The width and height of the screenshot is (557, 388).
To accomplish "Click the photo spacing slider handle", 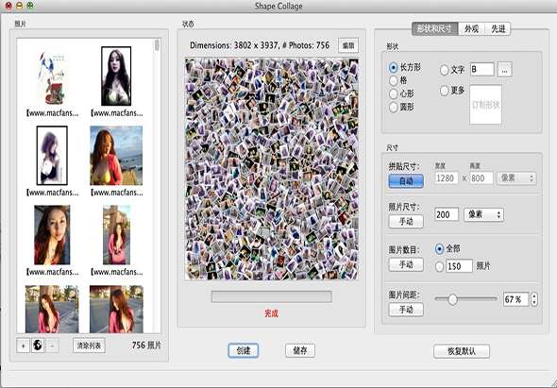I will [x=452, y=299].
